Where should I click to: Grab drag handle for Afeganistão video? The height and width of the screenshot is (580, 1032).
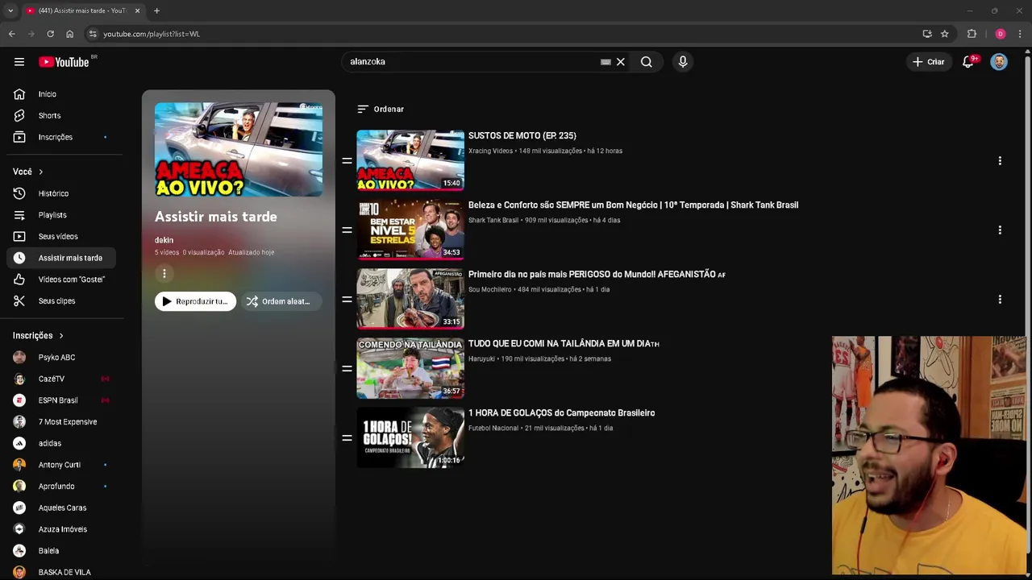tap(347, 299)
